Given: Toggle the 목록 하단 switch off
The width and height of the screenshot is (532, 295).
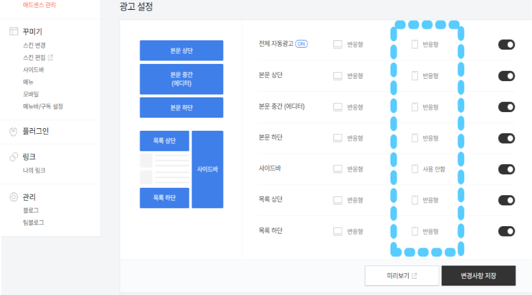Looking at the screenshot, I should click(x=506, y=231).
